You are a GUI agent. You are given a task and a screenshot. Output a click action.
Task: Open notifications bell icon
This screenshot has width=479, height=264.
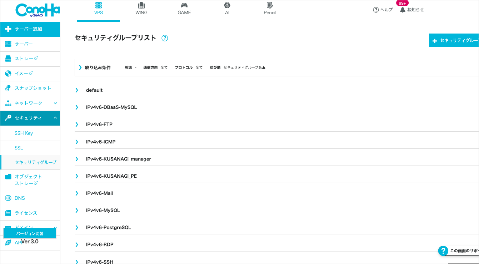403,10
